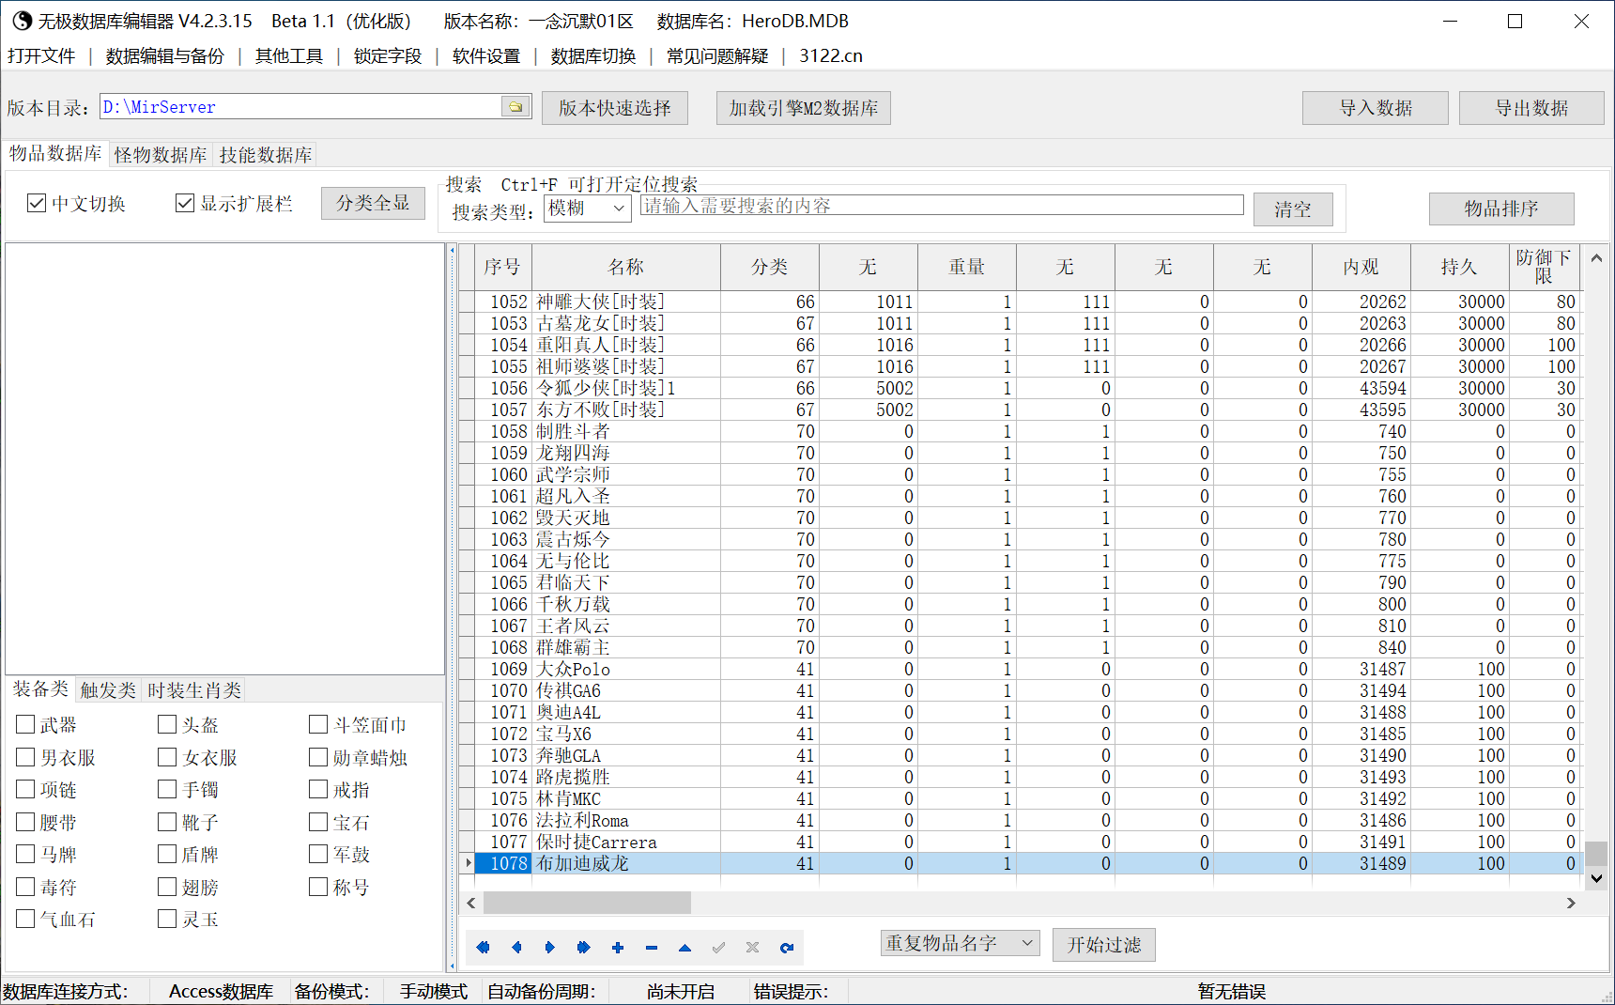Start filtering with 开始过滤 button

[1104, 944]
